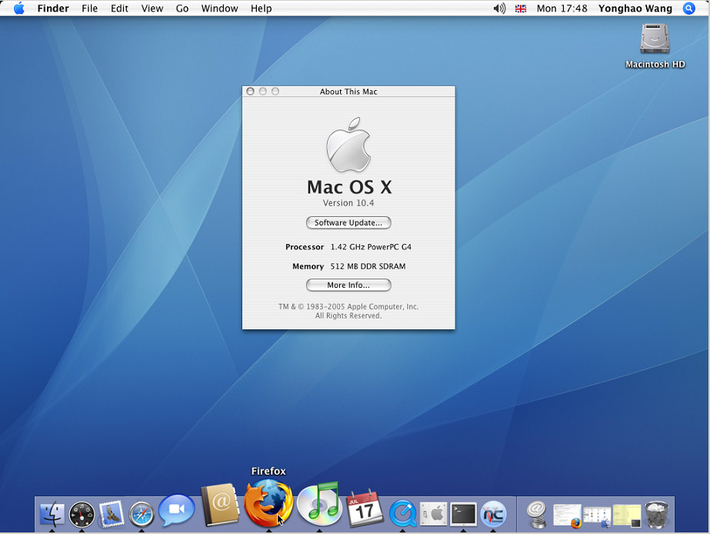Click the Mac OS X heading text
This screenshot has width=710, height=534.
(x=349, y=187)
